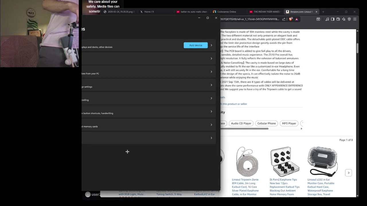Image resolution: width=367 pixels, height=206 pixels.
Task: Click the silver IEM cable product image
Action: pyautogui.click(x=247, y=161)
